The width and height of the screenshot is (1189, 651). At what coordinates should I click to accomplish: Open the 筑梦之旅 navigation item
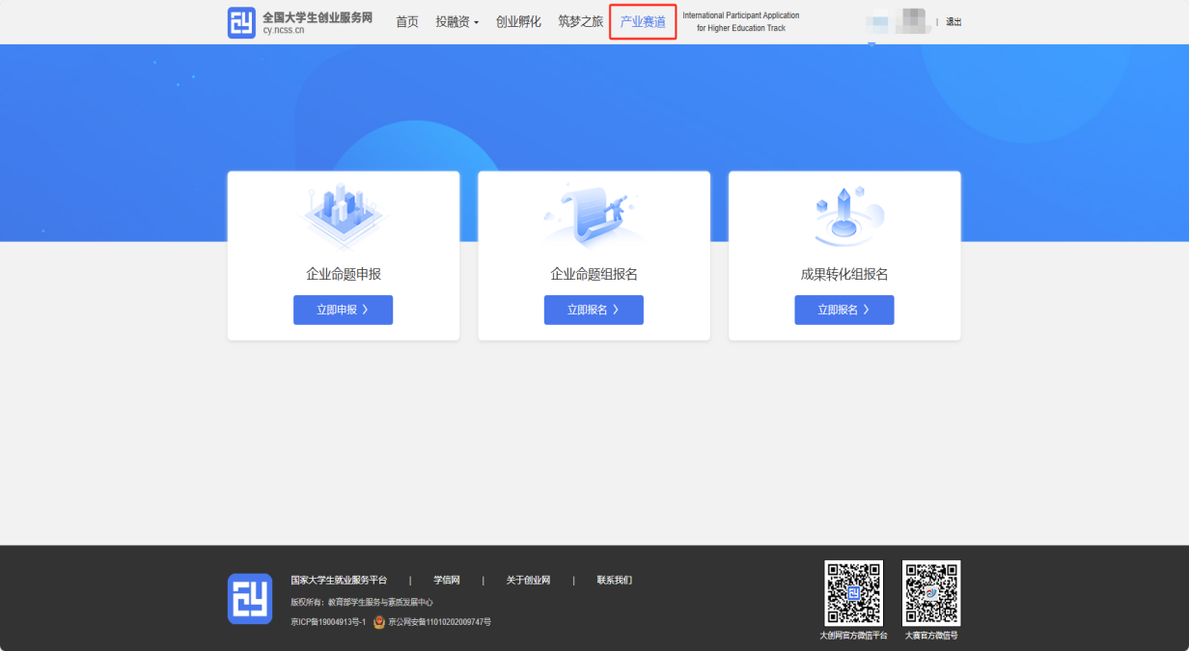pyautogui.click(x=580, y=22)
